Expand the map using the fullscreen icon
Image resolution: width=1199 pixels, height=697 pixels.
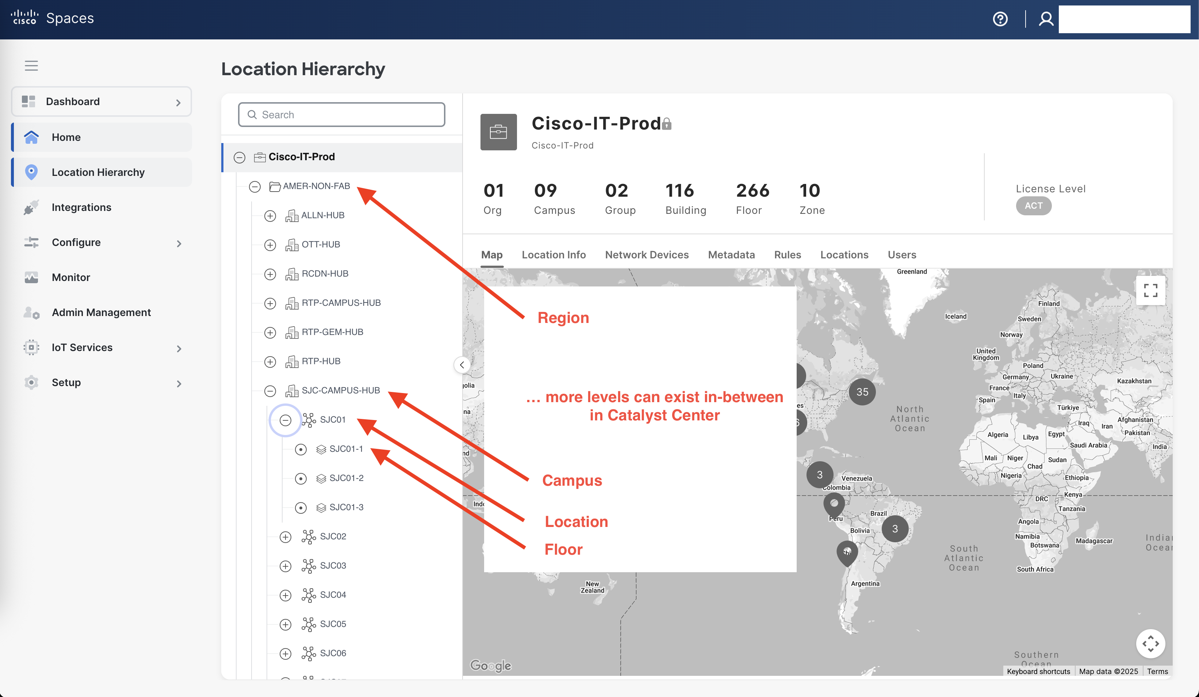(1151, 290)
